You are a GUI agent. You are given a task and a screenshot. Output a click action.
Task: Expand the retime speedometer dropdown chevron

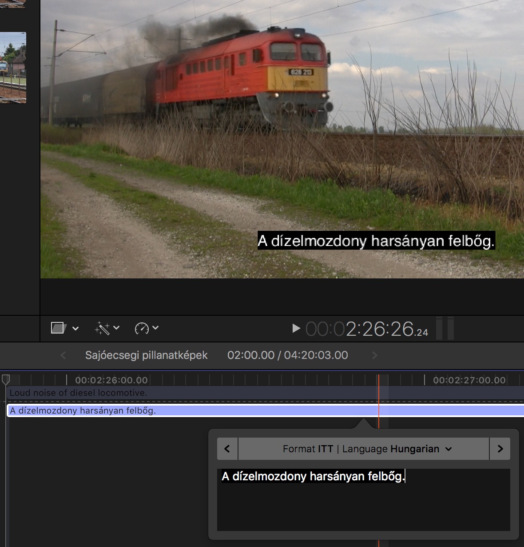[155, 328]
